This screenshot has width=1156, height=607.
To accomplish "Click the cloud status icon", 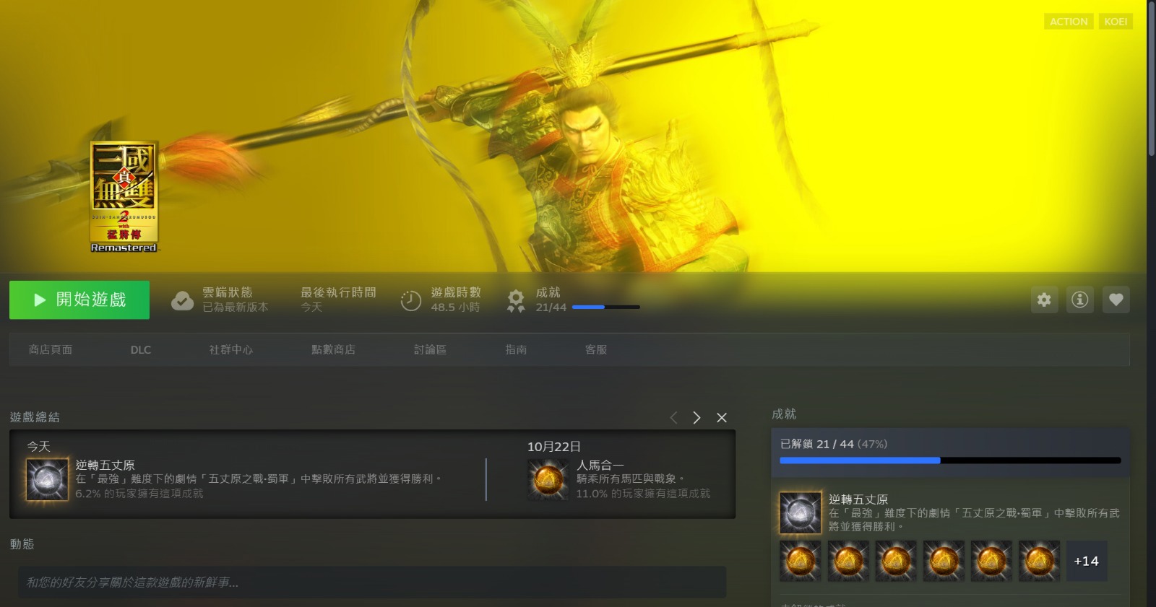I will coord(182,300).
